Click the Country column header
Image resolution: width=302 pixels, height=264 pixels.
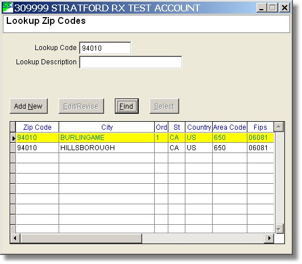pyautogui.click(x=199, y=127)
